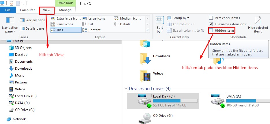Viewport: 270px width, 124px height.
Task: Toggle Item check boxes option
Action: tap(224, 18)
